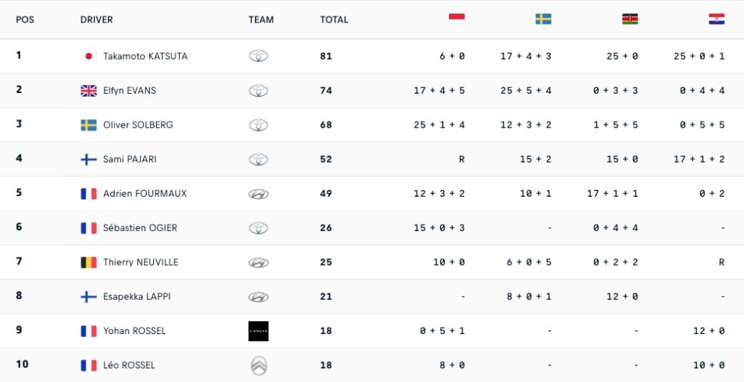Click Katsuta's total of 81 points

[326, 56]
